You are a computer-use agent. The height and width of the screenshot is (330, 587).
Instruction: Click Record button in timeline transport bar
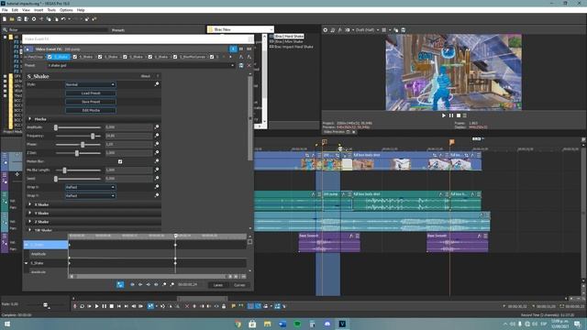pyautogui.click(x=75, y=306)
